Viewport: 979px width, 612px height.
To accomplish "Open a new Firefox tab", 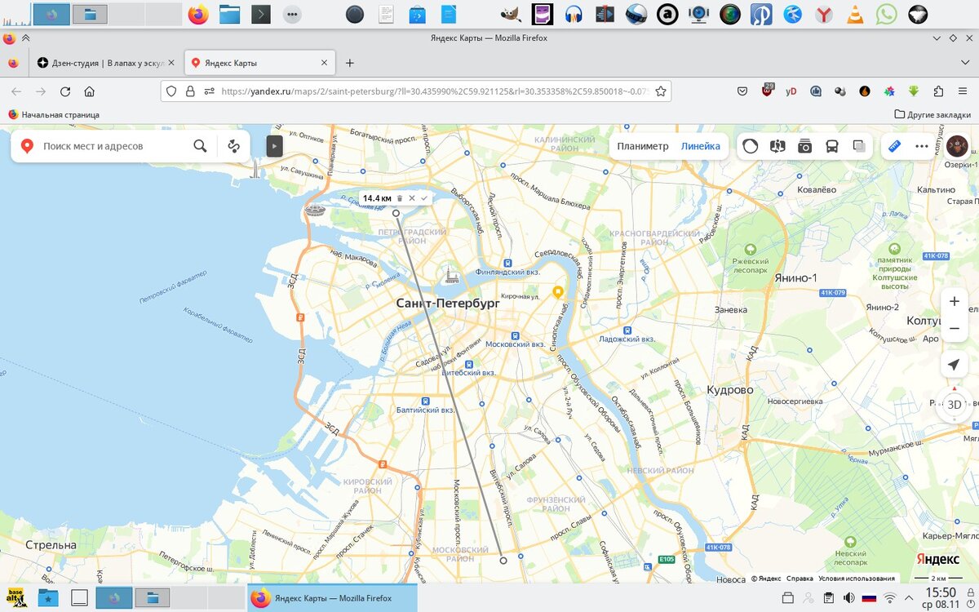I will (x=350, y=63).
